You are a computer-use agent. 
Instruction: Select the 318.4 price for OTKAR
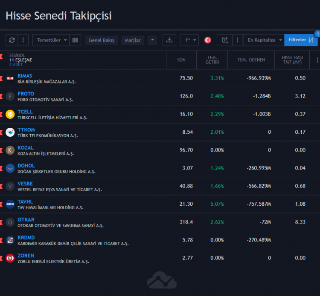pyautogui.click(x=186, y=222)
